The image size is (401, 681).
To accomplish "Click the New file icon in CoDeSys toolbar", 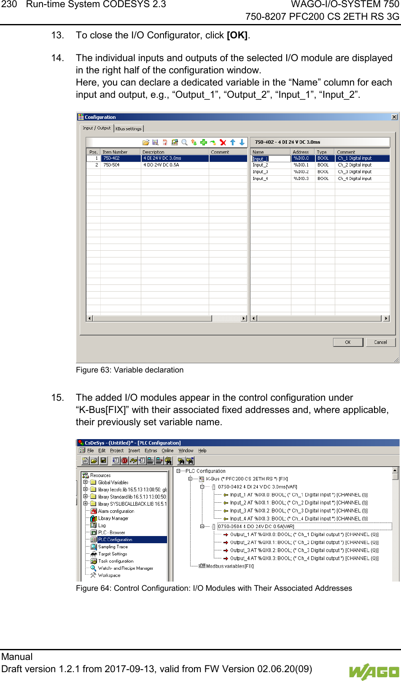I will (x=86, y=461).
